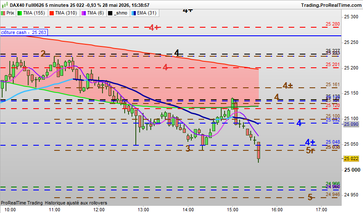Click the brown 25 100 level label

[333, 116]
